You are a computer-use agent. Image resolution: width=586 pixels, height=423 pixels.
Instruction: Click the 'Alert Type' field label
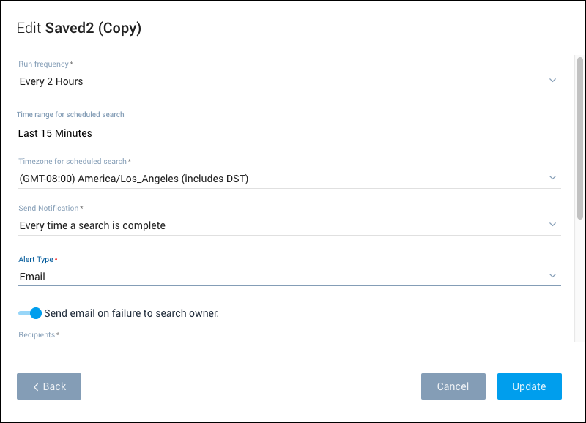37,260
